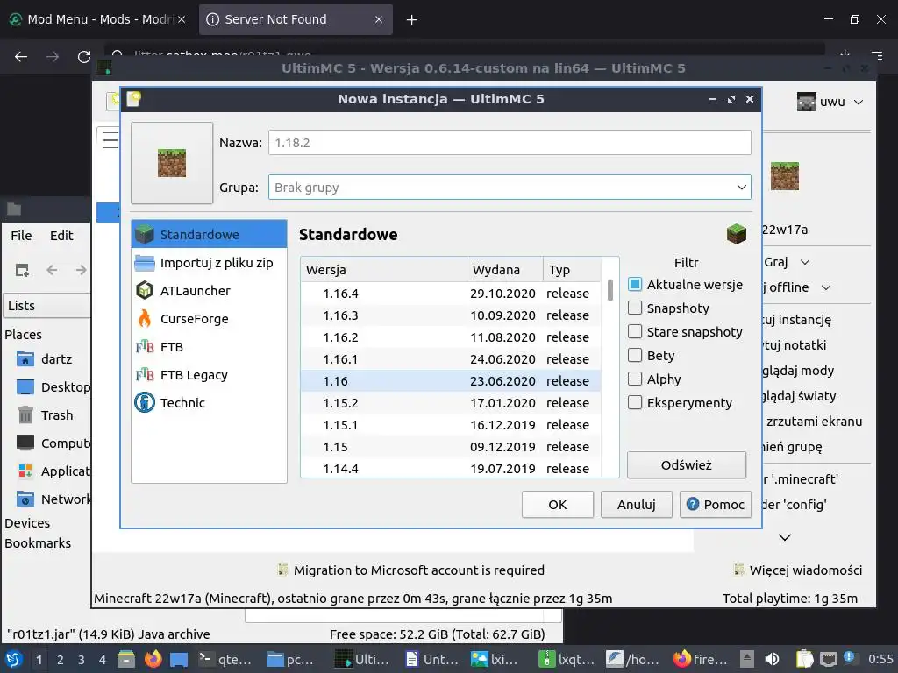This screenshot has height=673, width=898.
Task: Click the Migration to Microsoft account news link
Action: 410,570
